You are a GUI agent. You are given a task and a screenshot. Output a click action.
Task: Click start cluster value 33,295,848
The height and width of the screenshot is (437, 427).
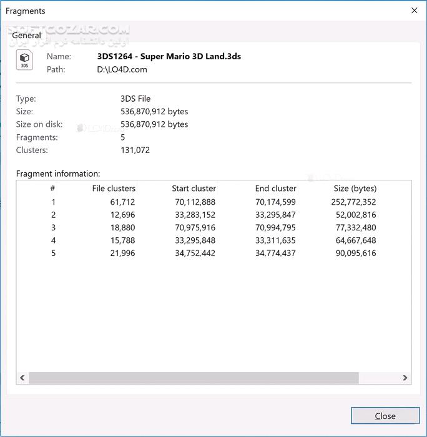(x=195, y=240)
